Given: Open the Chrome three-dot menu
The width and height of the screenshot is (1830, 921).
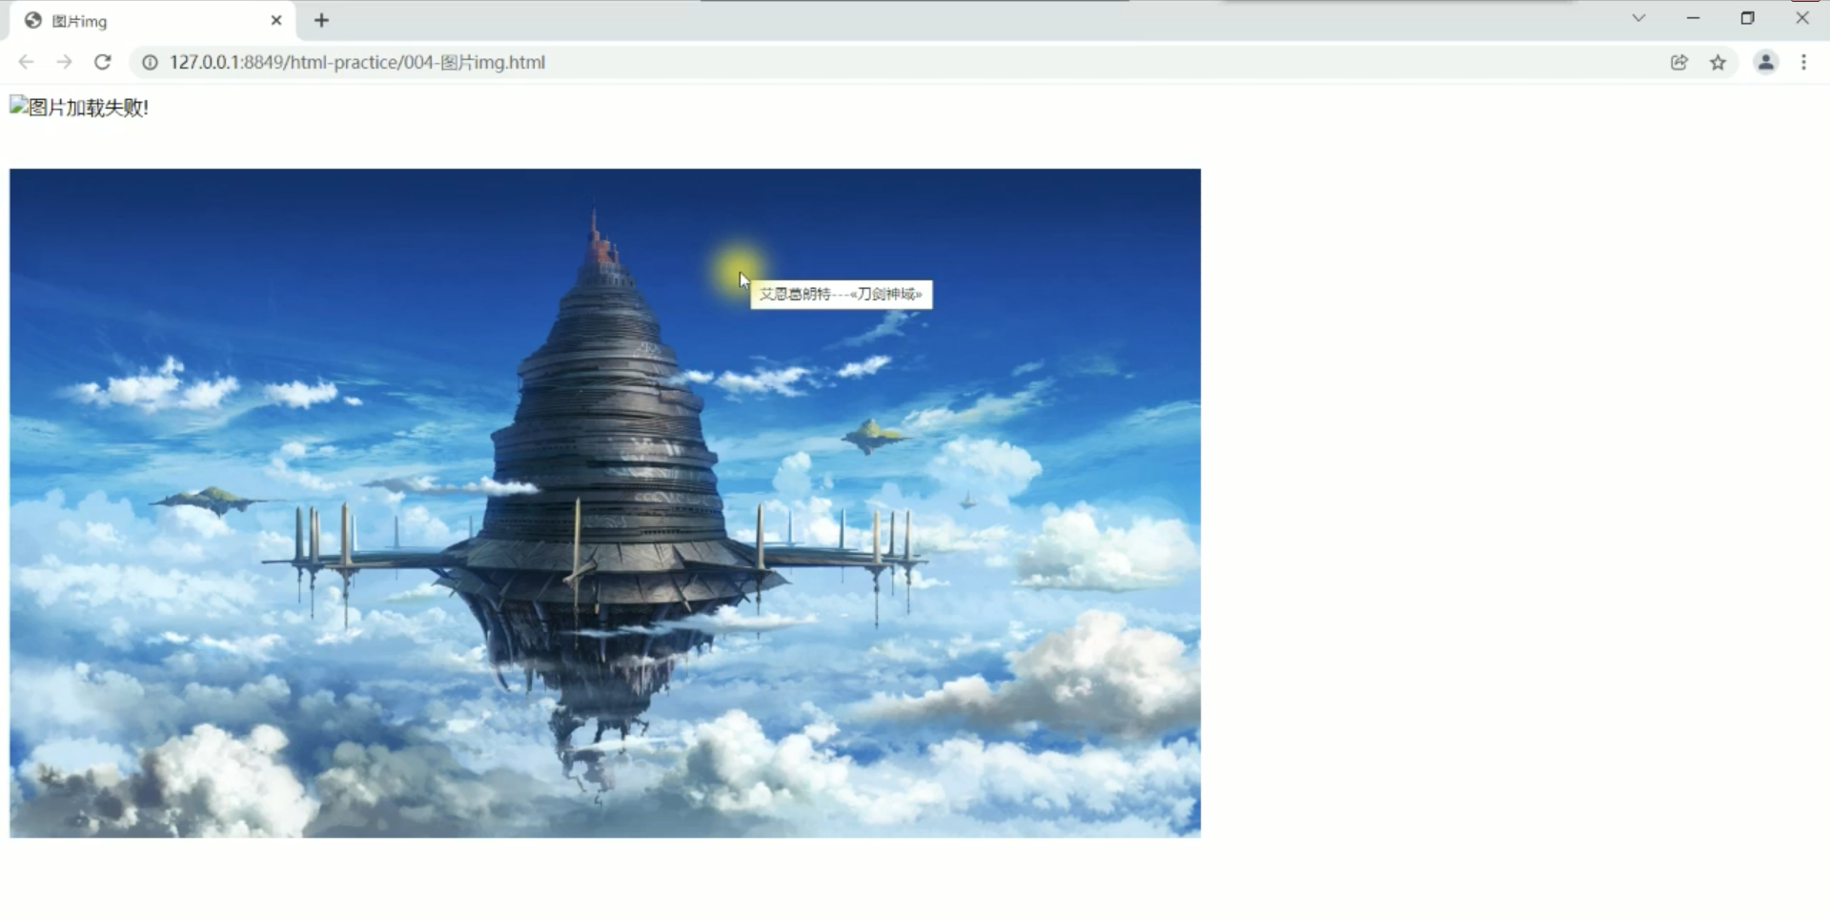Looking at the screenshot, I should 1804,62.
